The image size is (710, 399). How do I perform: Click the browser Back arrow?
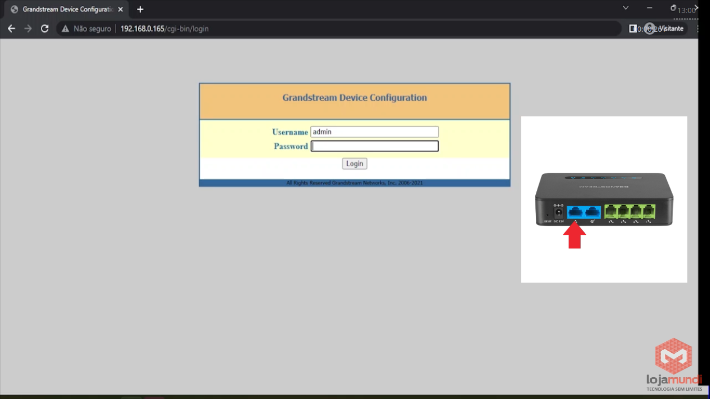11,29
